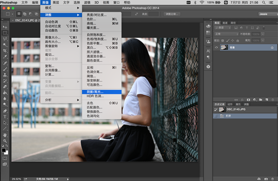This screenshot has height=181, width=278.
Task: Choose 阴影/高光 from adjustments submenu
Action: 102,92
